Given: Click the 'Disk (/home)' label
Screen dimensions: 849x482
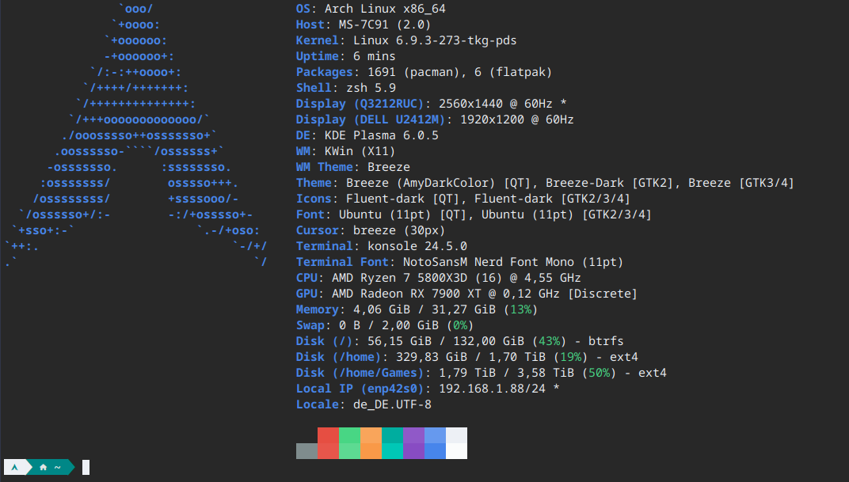Looking at the screenshot, I should click(338, 357).
